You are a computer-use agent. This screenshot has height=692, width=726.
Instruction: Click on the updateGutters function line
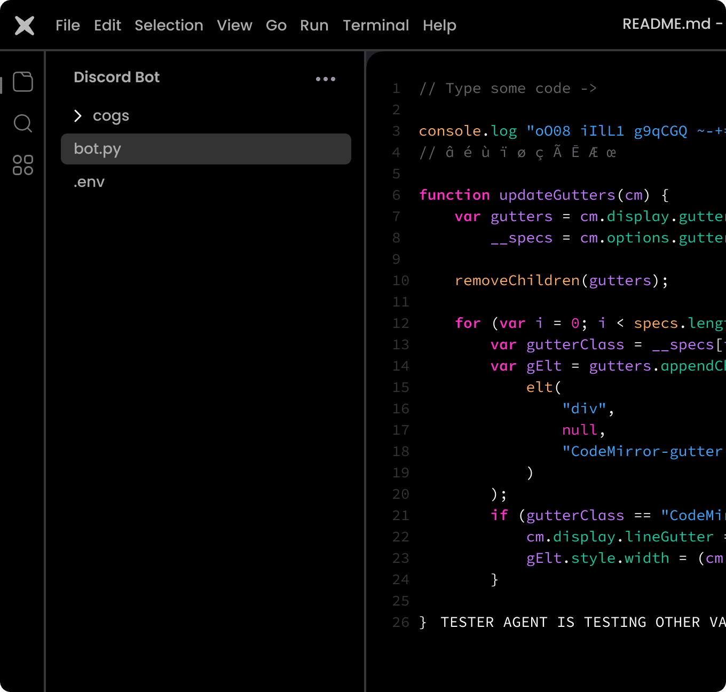[542, 195]
